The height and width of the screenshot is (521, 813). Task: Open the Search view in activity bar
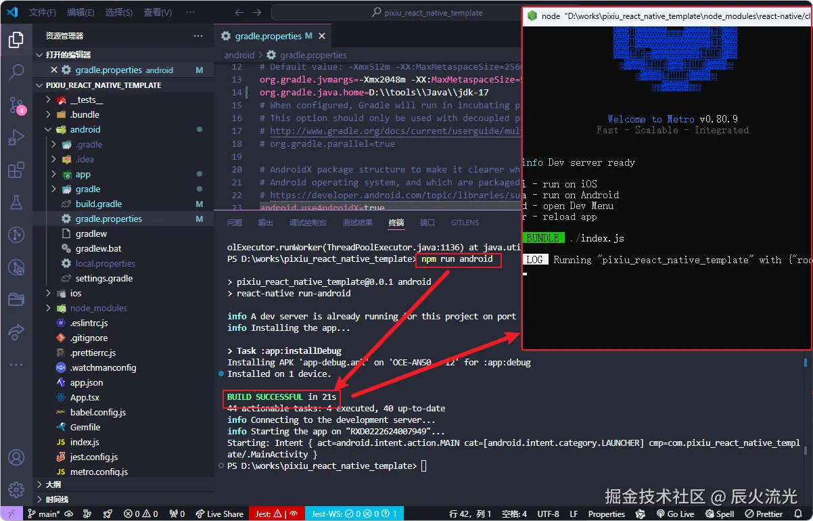click(x=16, y=71)
